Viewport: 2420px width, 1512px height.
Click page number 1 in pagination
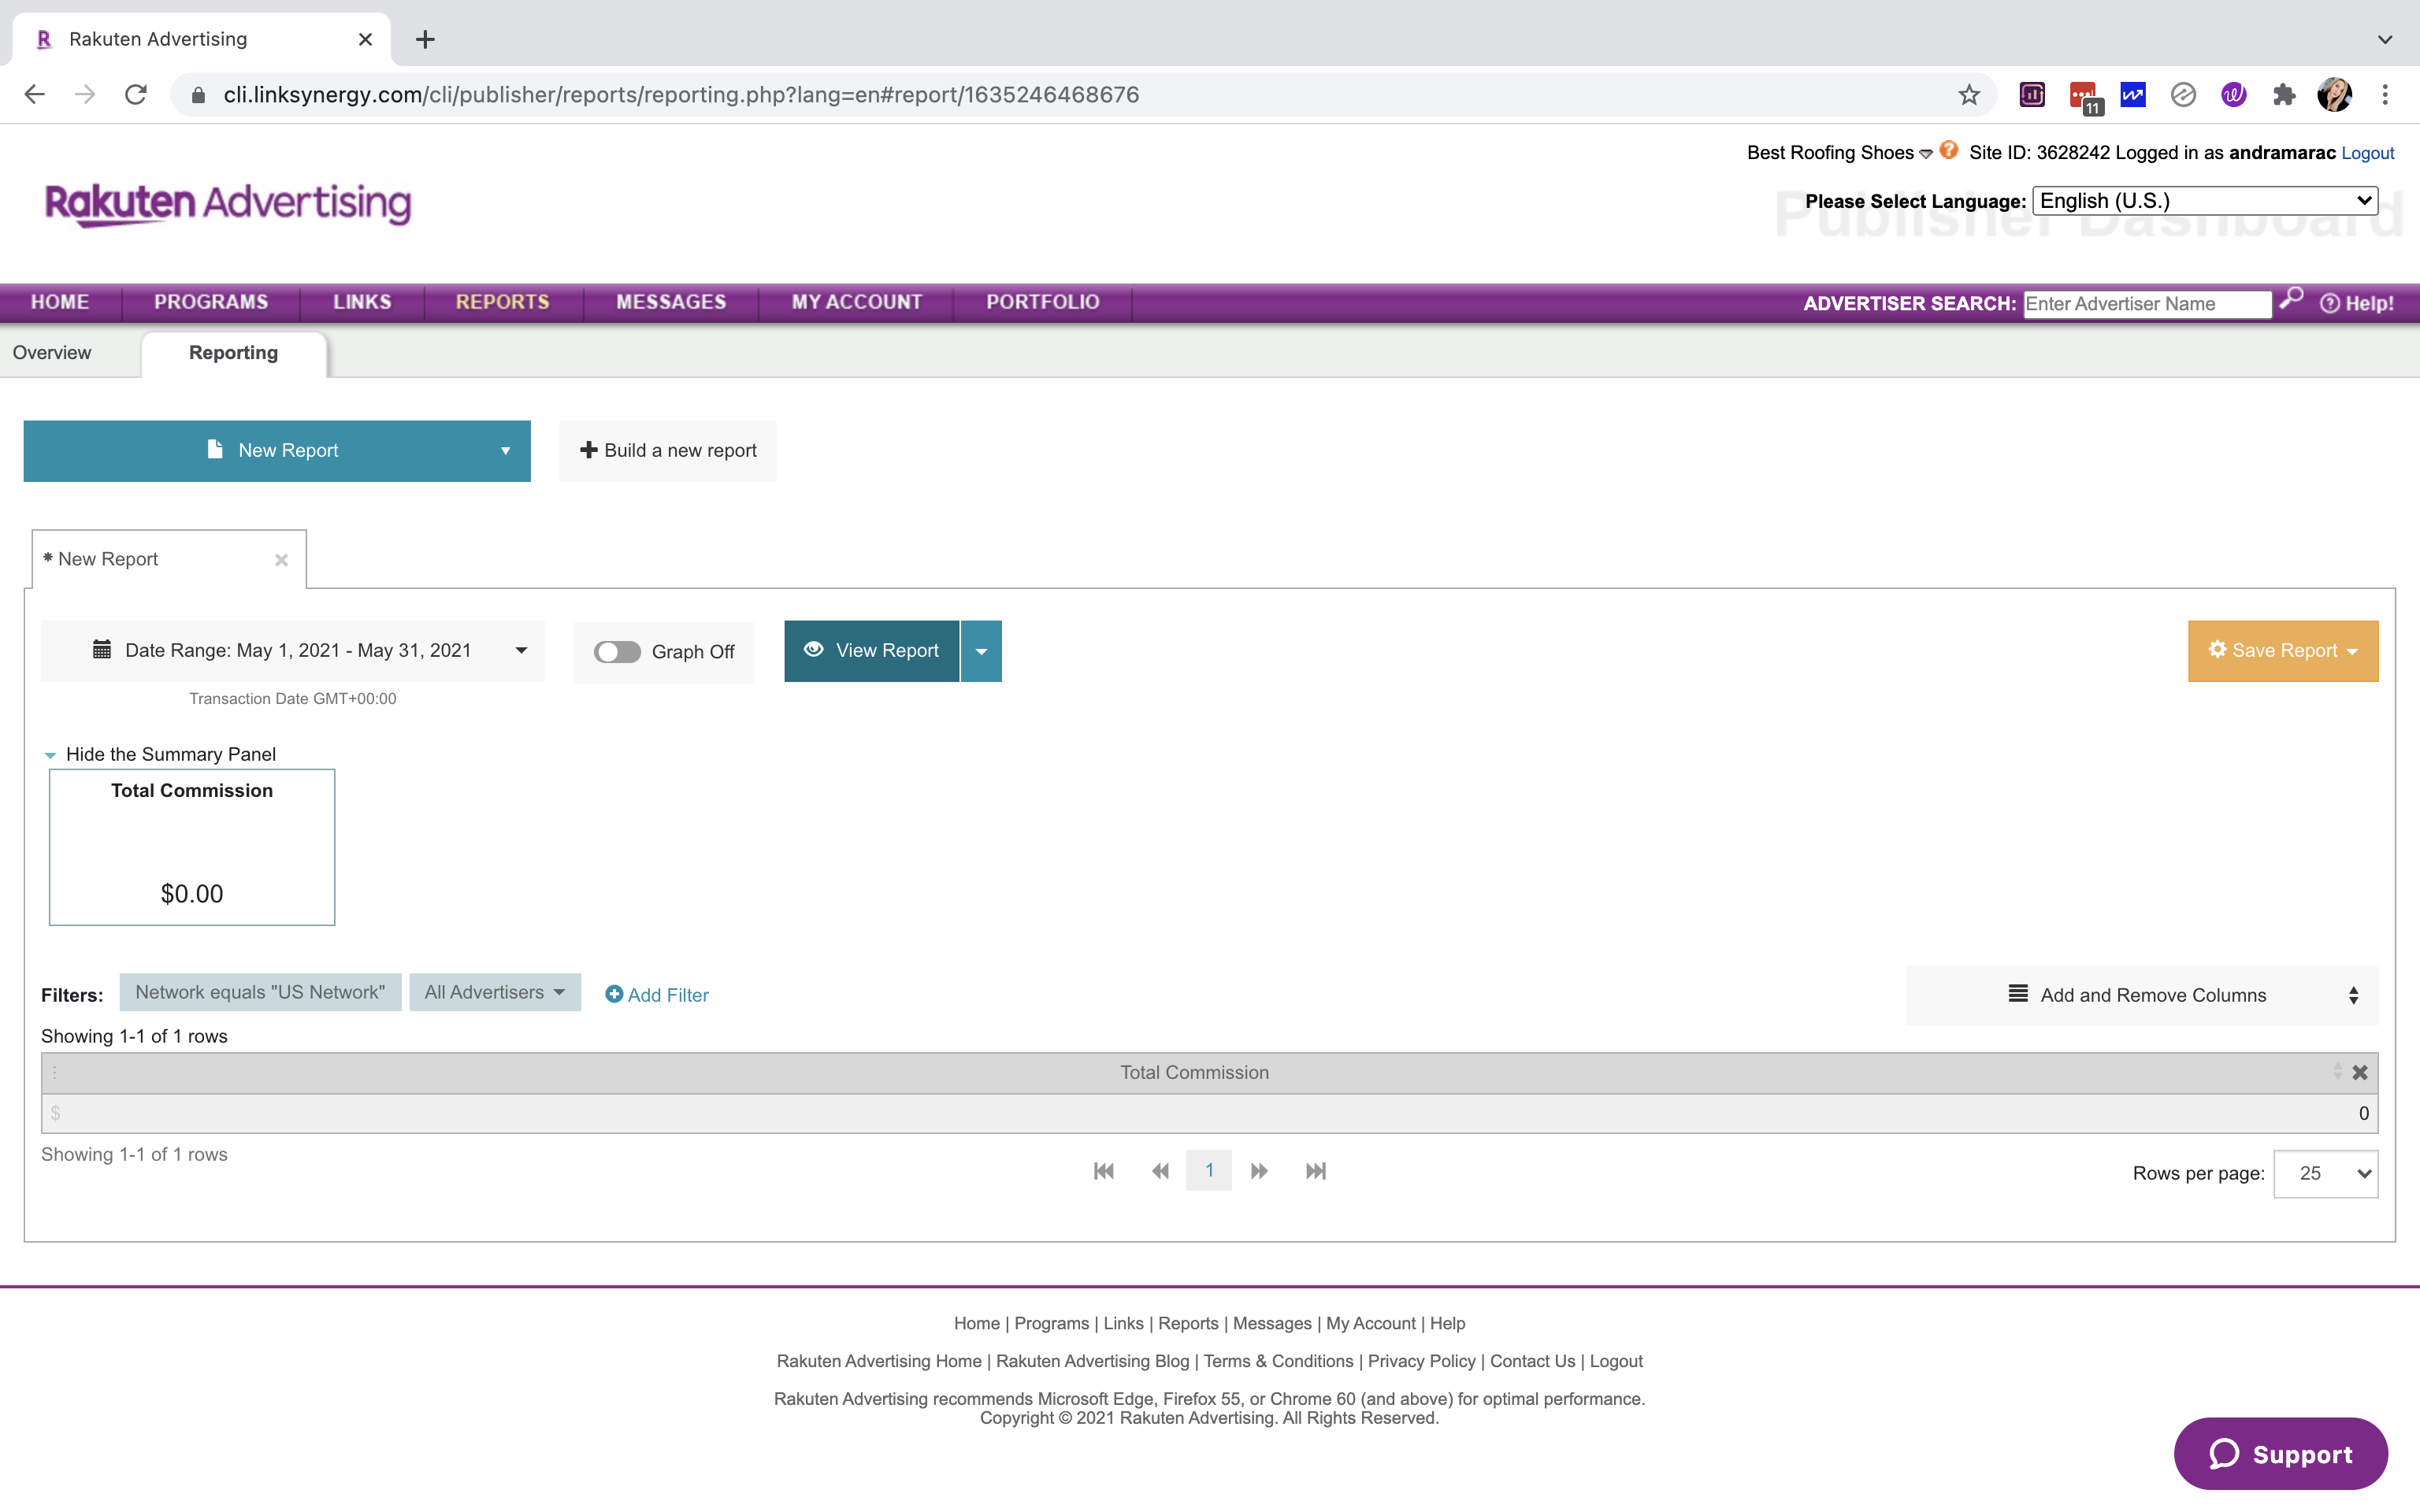[x=1209, y=1171]
